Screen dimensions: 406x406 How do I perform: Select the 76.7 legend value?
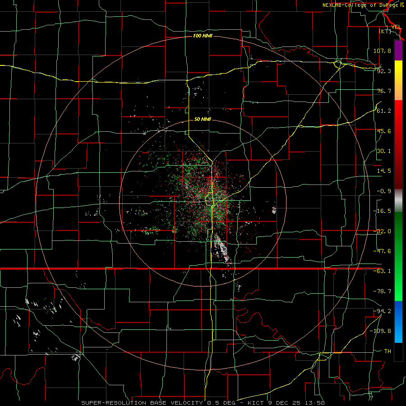pos(384,91)
